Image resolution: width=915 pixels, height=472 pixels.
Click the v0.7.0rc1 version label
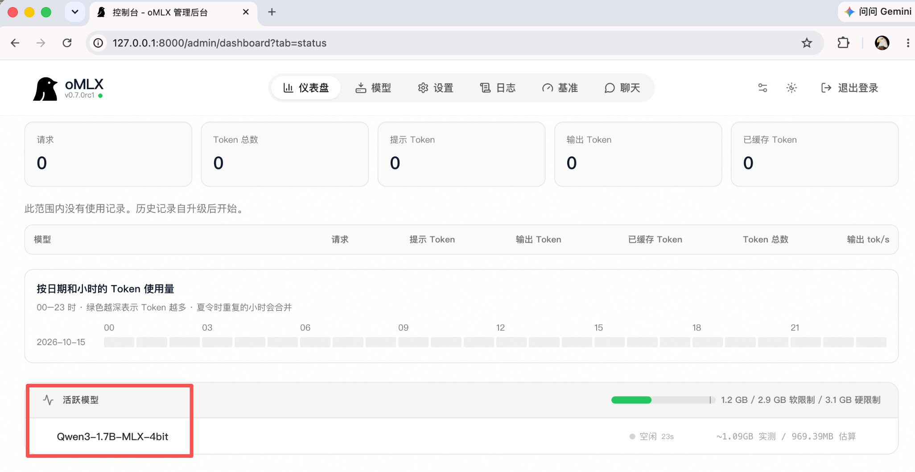[79, 95]
